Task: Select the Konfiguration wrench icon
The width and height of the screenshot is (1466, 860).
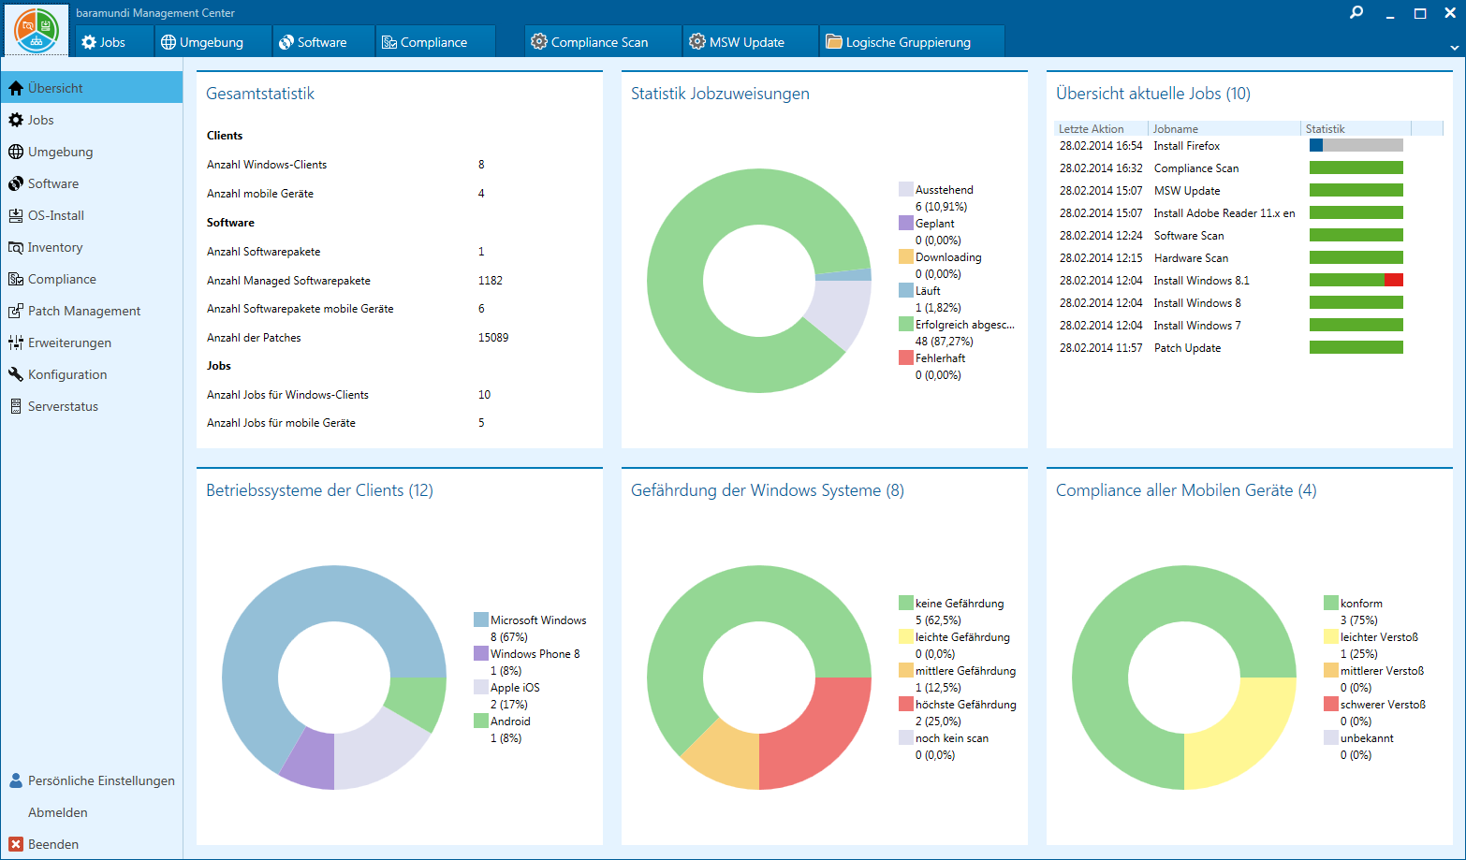Action: pyautogui.click(x=15, y=374)
